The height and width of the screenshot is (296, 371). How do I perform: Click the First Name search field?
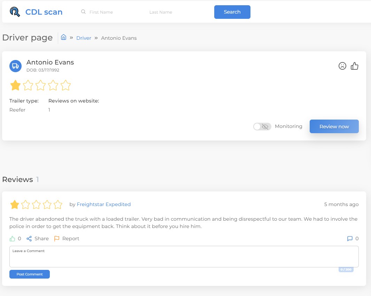111,12
